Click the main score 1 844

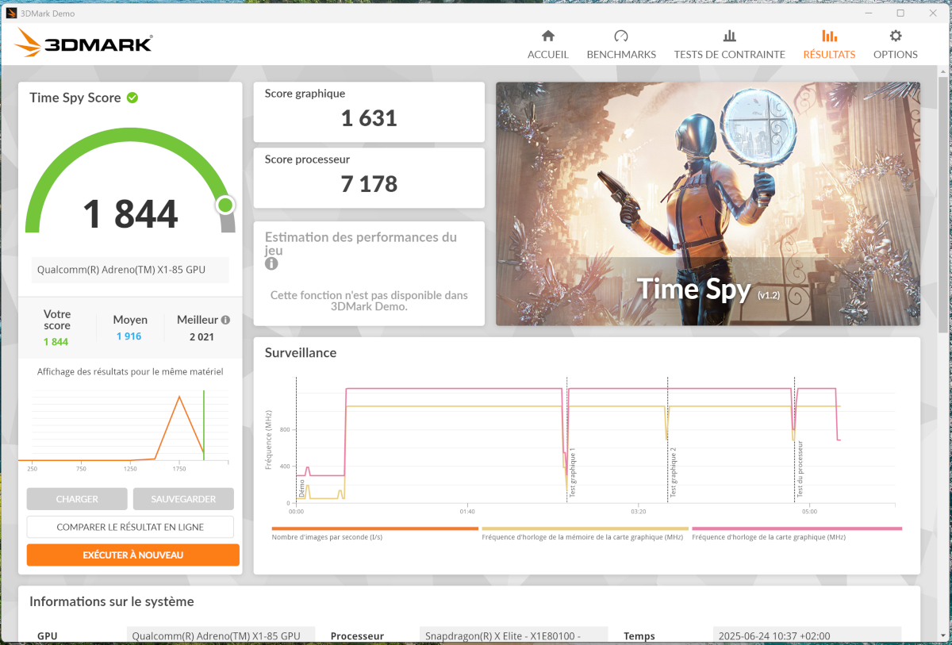[130, 214]
